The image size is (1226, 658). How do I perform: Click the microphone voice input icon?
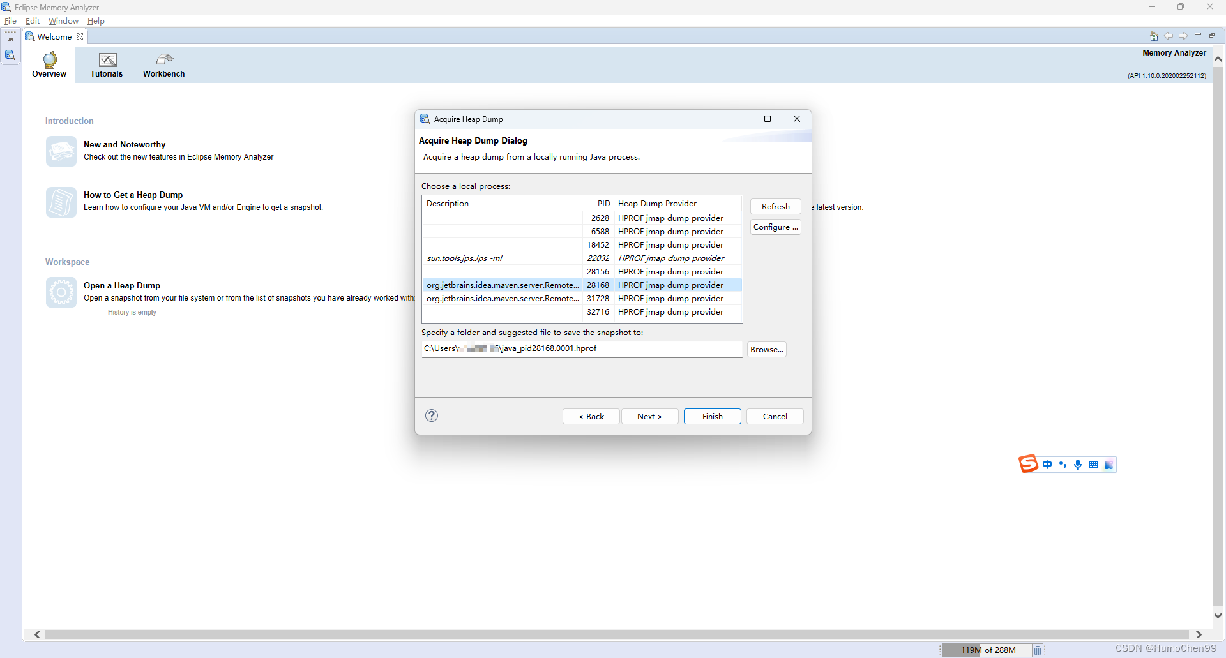(x=1078, y=465)
